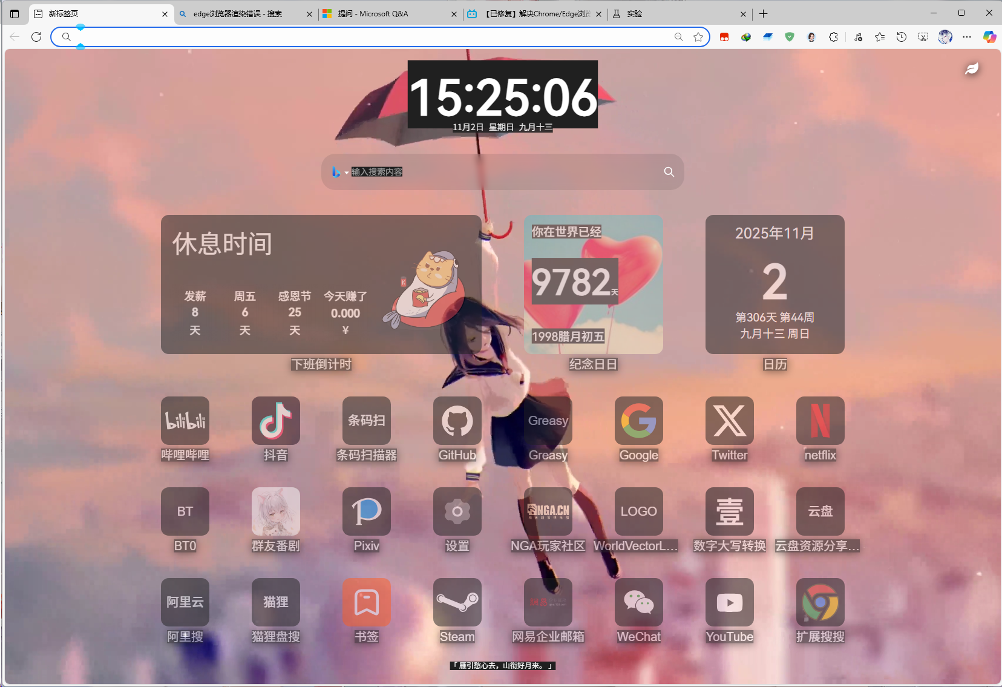The height and width of the screenshot is (687, 1002).
Task: Open the 纪念日 9782 days widget
Action: point(594,284)
